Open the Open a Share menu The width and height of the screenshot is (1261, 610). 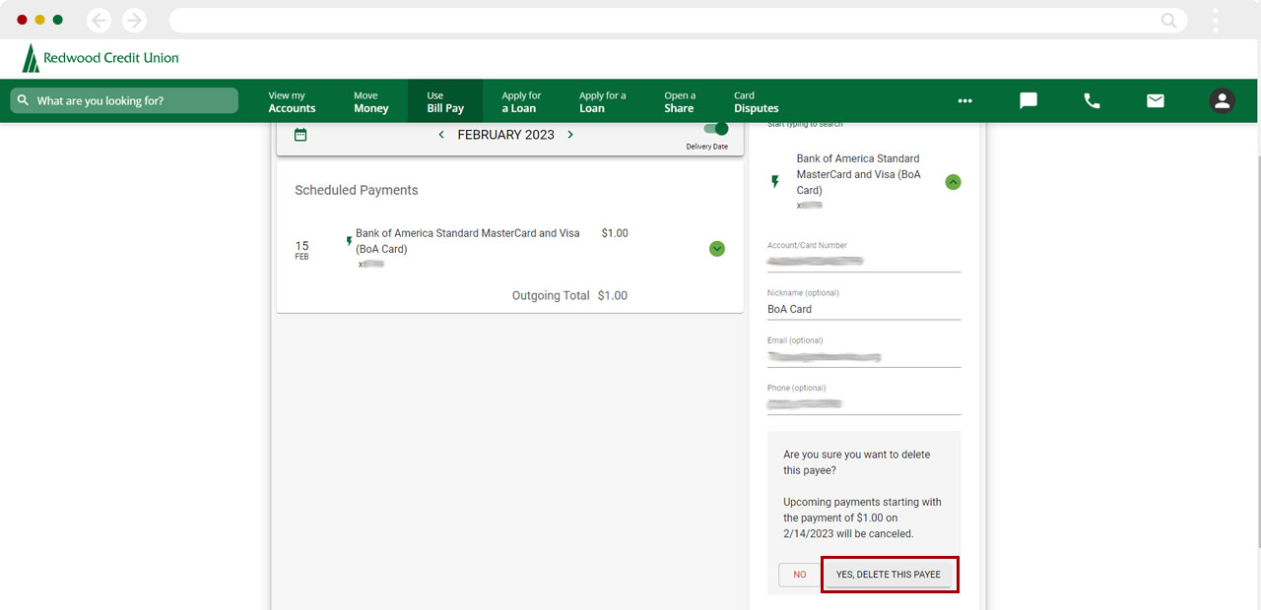point(680,101)
